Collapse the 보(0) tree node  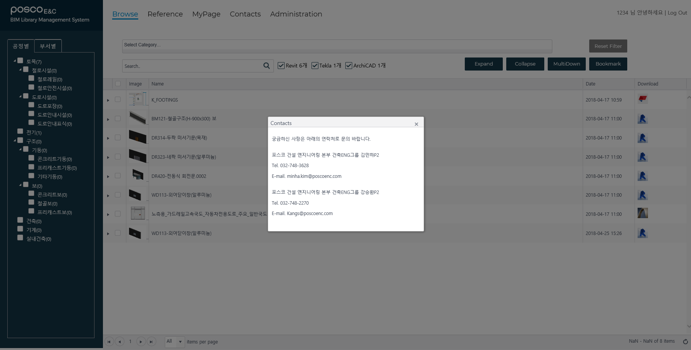20,185
